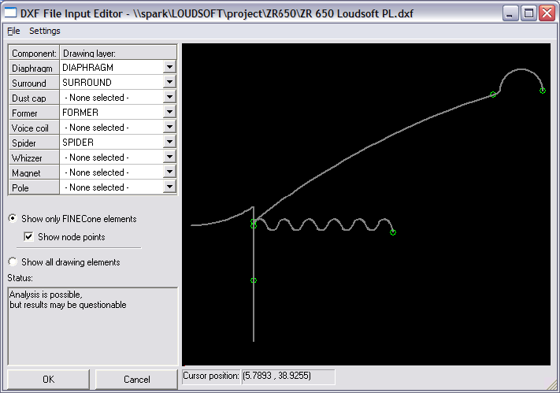
Task: Expand the Pole layer dropdown arrow
Action: pos(169,187)
